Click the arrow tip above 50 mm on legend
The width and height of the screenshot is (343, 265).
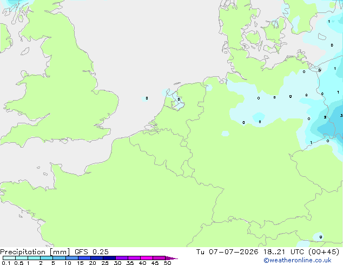(x=172, y=258)
